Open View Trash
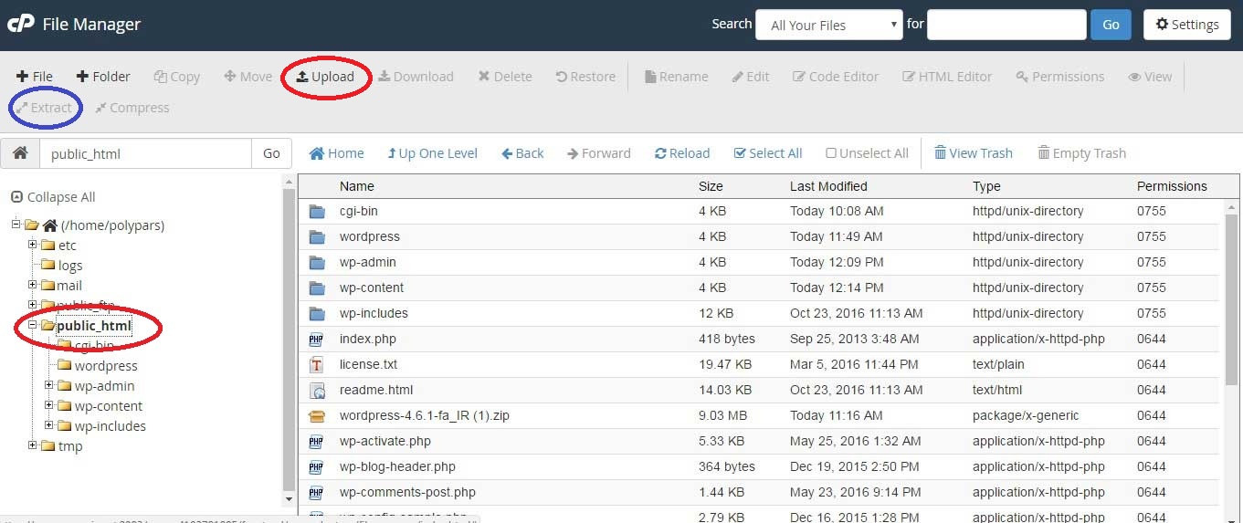 point(974,153)
